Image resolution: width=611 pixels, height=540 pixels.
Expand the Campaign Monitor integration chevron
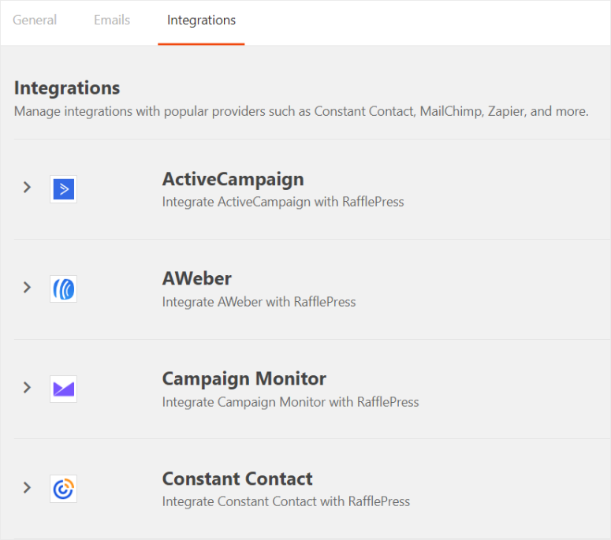(27, 387)
